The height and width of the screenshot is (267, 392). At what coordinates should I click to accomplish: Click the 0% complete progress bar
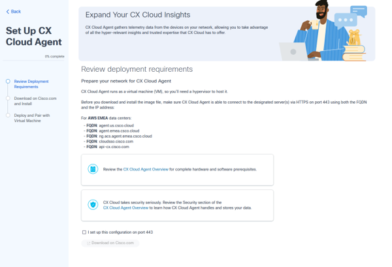click(33, 60)
